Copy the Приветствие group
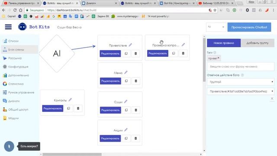277x156 pixels. pyautogui.click(x=126, y=53)
